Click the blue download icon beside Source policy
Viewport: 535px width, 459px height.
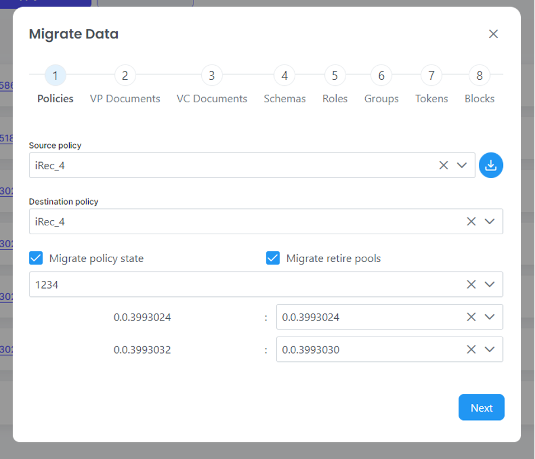[x=491, y=166]
